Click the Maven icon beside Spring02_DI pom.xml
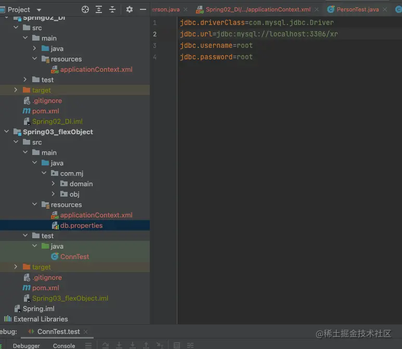This screenshot has height=349, width=402. [x=27, y=111]
